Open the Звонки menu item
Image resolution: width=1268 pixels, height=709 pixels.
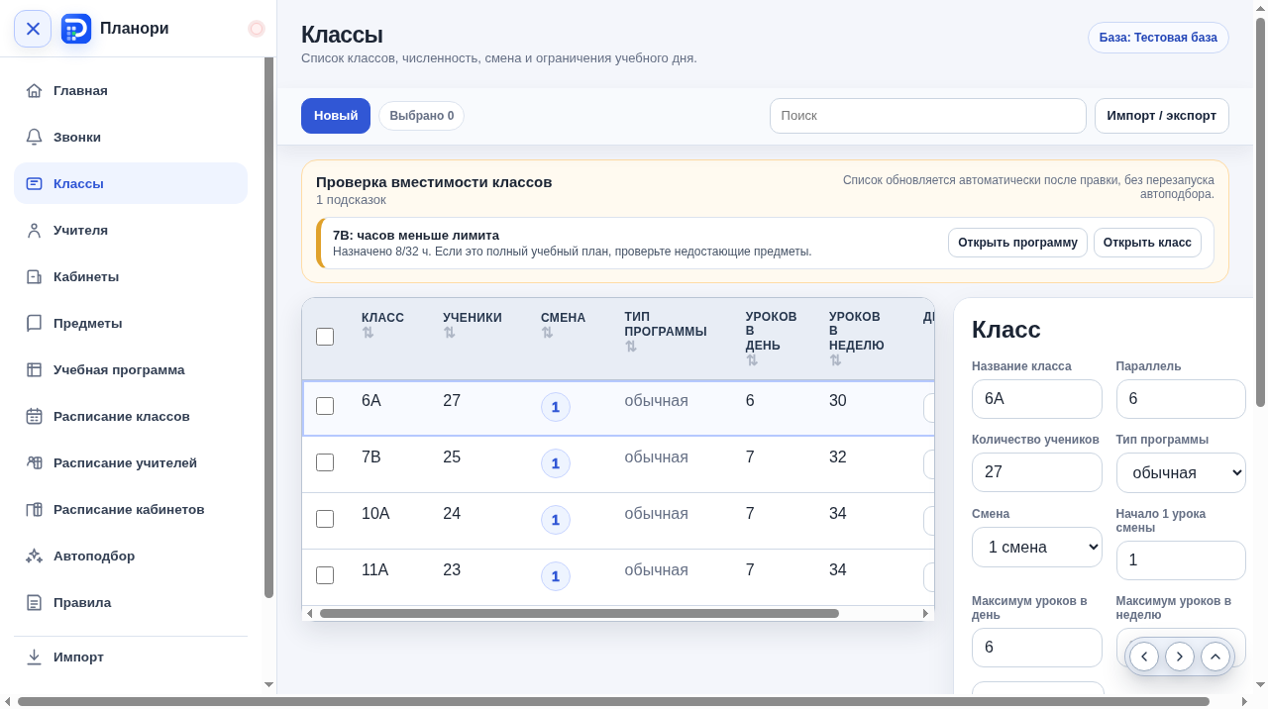click(x=131, y=138)
